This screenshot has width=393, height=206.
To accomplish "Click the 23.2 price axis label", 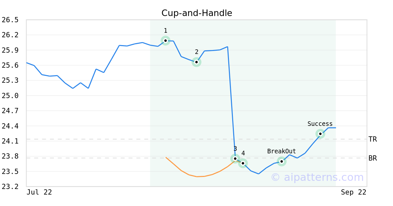I will point(10,187).
